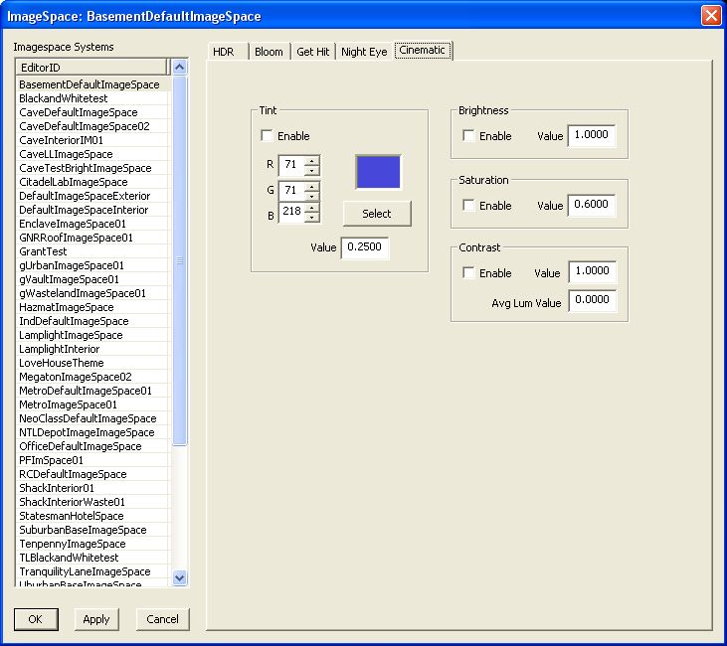Select OfficeDefaultImageSpace entry
The width and height of the screenshot is (727, 646).
(91, 446)
